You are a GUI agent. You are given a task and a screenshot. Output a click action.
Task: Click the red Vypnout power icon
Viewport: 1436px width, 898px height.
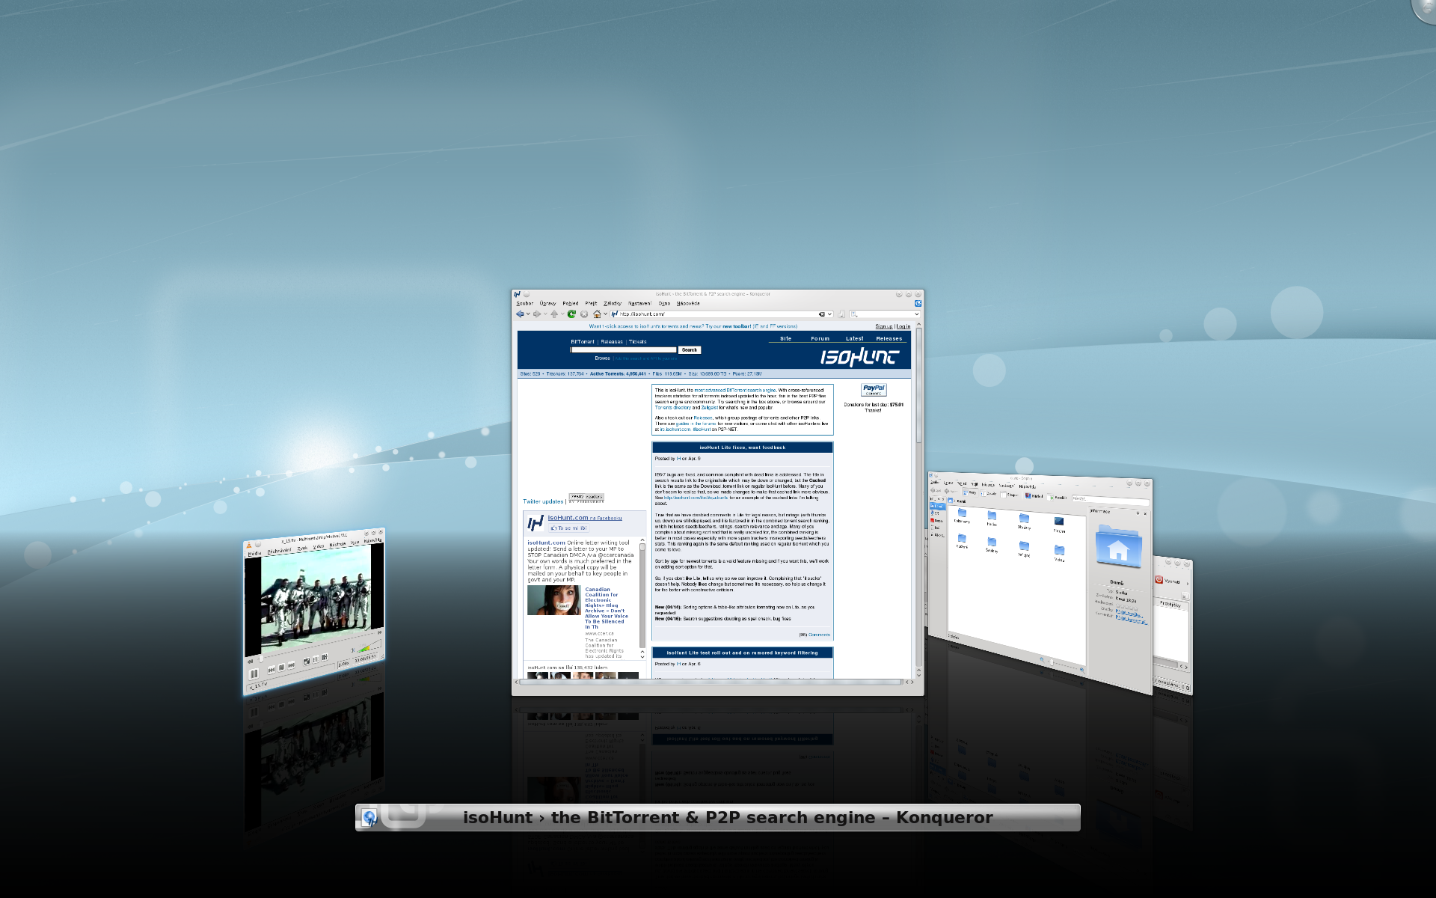pos(1159,579)
